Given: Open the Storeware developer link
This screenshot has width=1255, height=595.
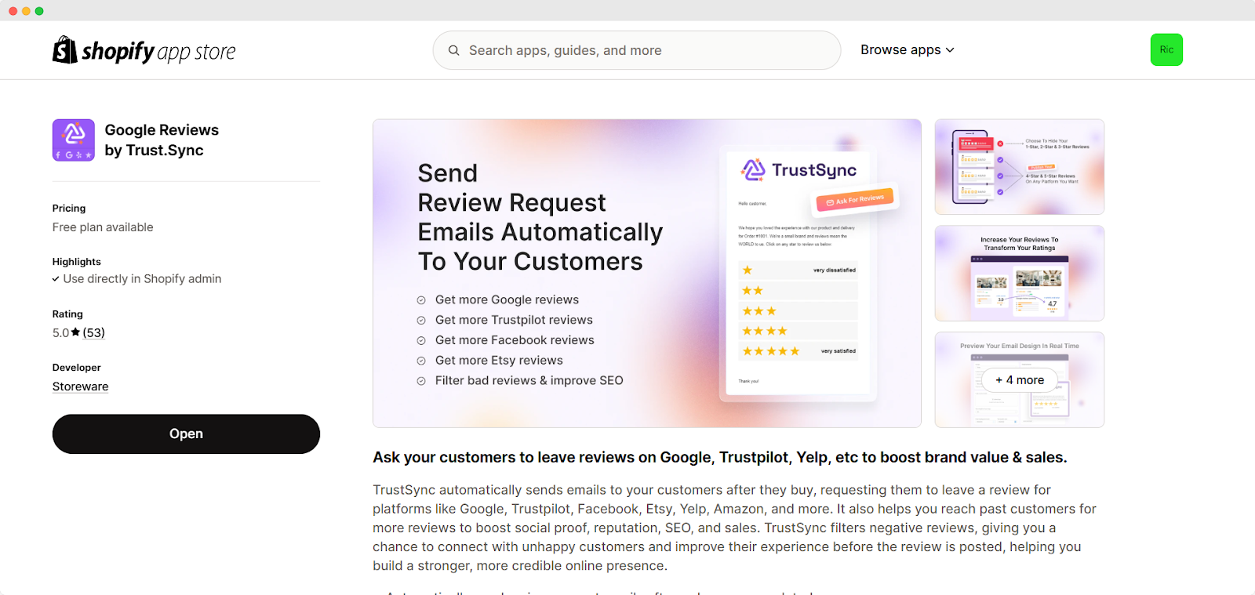Looking at the screenshot, I should pyautogui.click(x=80, y=386).
